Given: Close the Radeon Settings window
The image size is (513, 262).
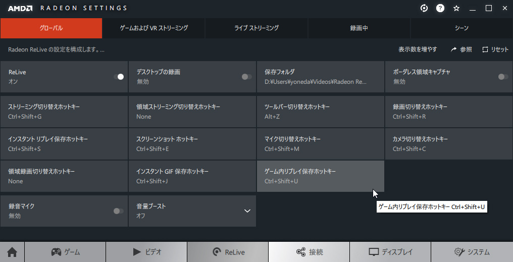Looking at the screenshot, I should [505, 8].
